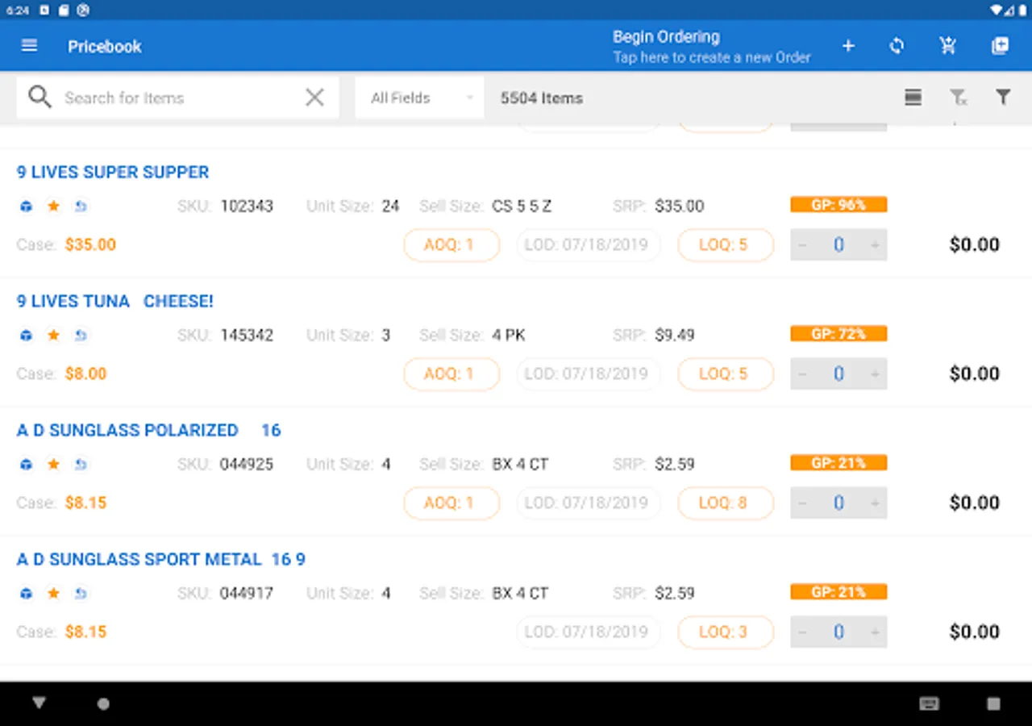
Task: Open the A D SUNGLASS POLARIZED 16 item
Action: [x=149, y=430]
